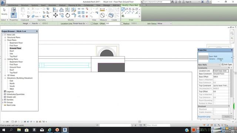Open the Height/Depth dropdown in options bar
The height and width of the screenshot is (133, 237).
point(26,24)
